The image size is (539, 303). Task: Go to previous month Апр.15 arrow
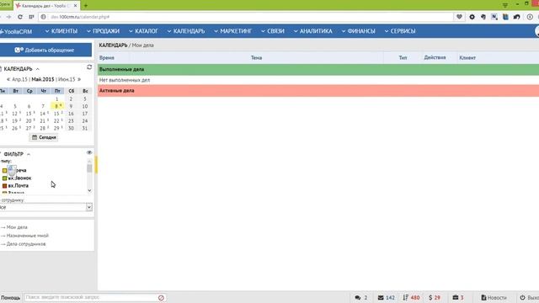(x=8, y=79)
